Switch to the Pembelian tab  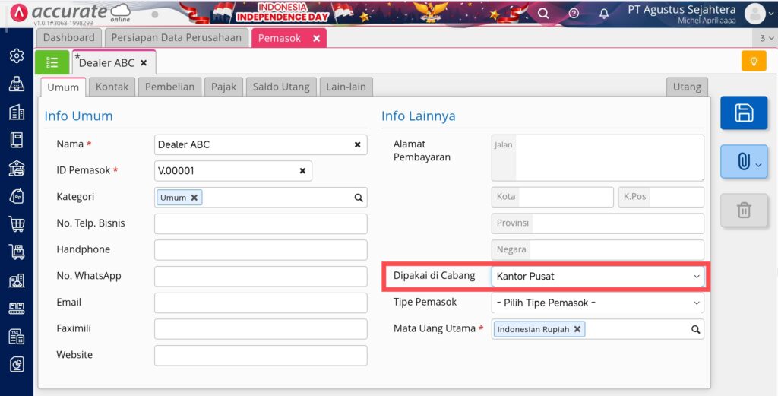coord(169,87)
